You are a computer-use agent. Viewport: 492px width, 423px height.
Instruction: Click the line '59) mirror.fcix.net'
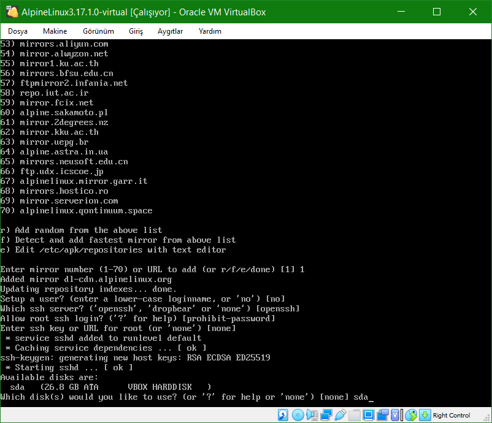(x=47, y=102)
